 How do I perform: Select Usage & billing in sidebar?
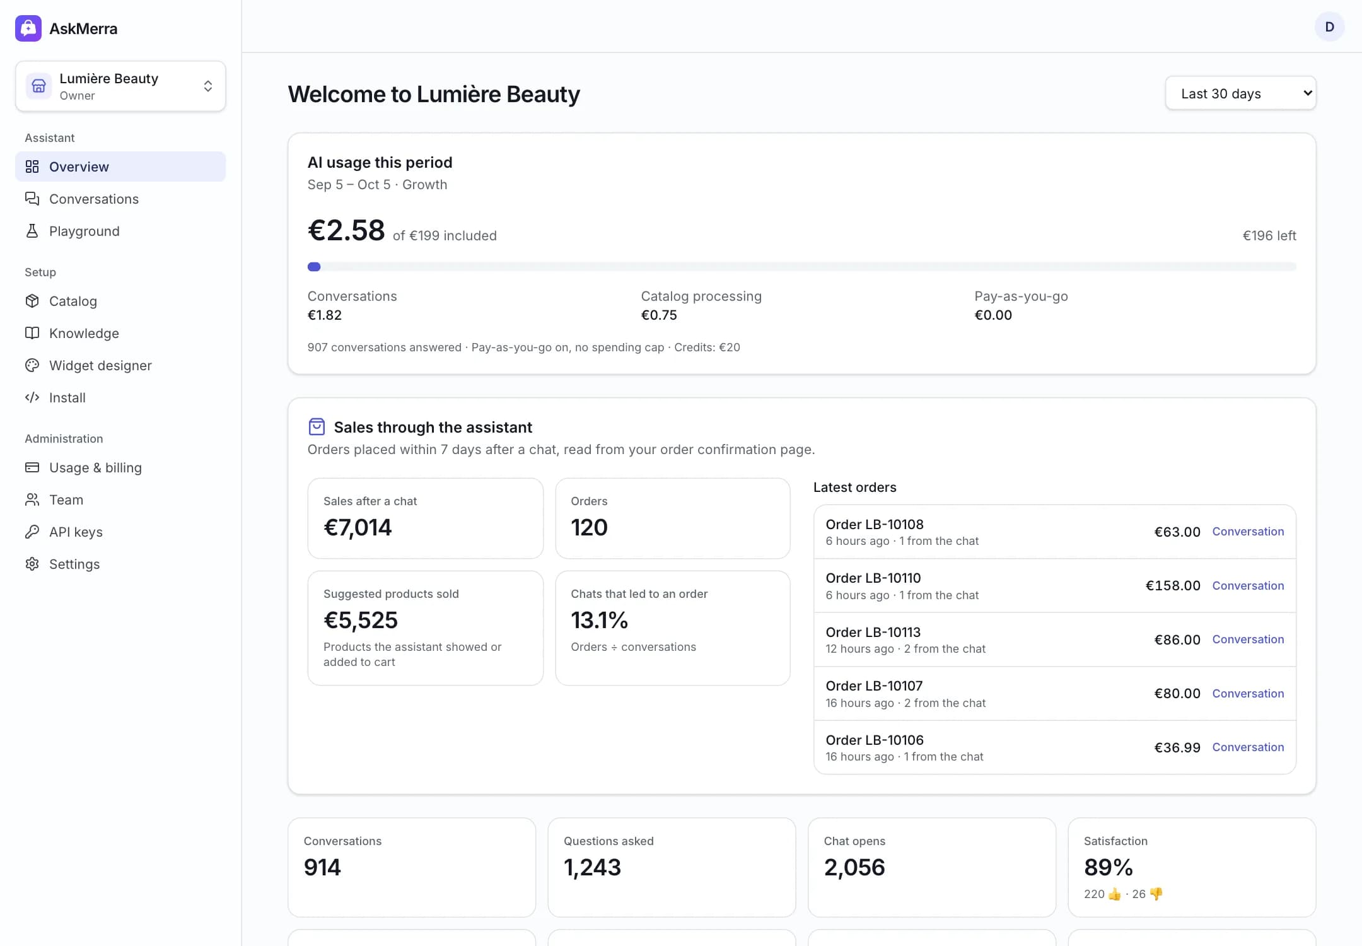point(120,467)
